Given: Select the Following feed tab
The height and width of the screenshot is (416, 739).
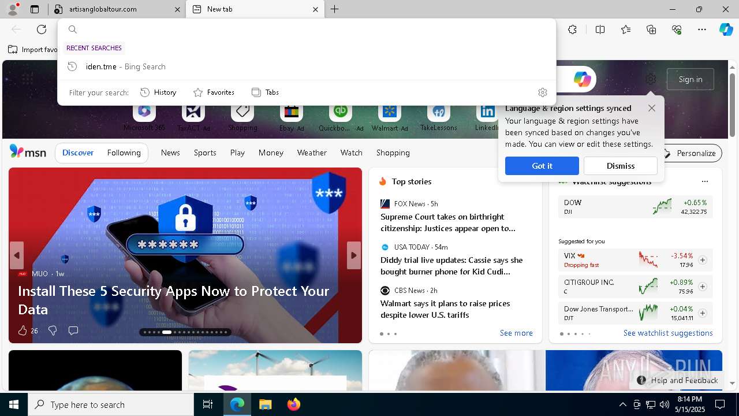Looking at the screenshot, I should [124, 153].
